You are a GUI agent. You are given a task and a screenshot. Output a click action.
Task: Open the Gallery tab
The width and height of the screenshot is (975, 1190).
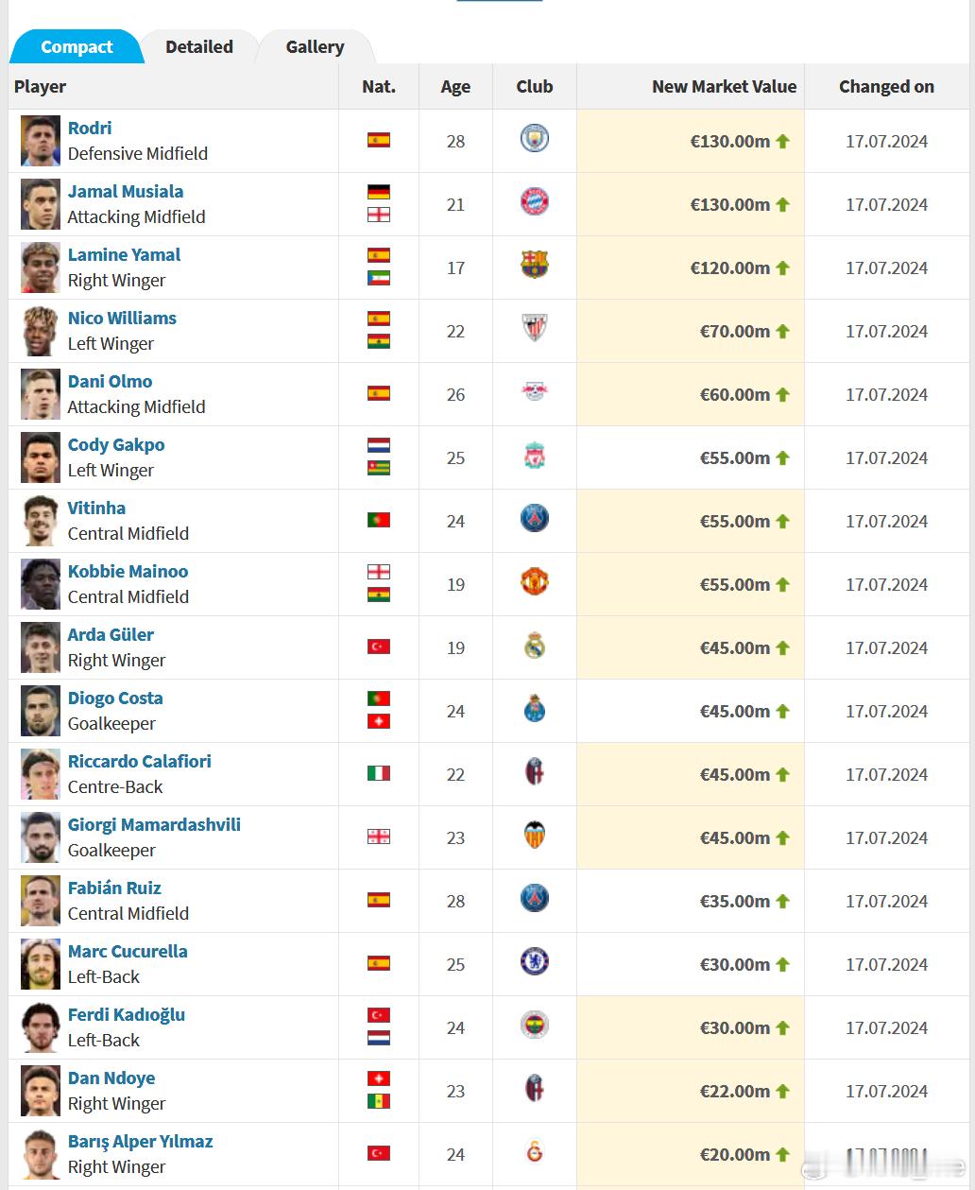click(x=315, y=46)
